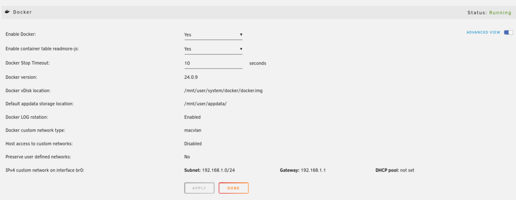Click the Apply button
The height and width of the screenshot is (200, 516).
tap(199, 188)
